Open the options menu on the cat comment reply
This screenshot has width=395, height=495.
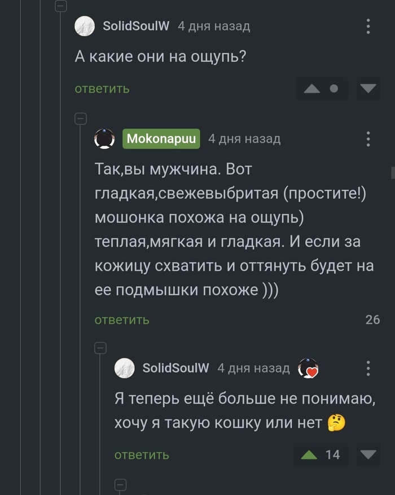click(x=368, y=369)
